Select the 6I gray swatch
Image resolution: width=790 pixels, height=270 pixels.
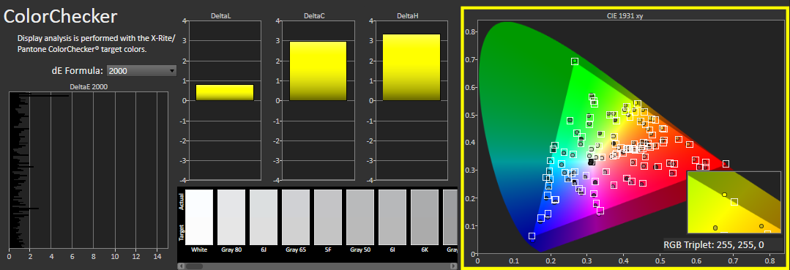[392, 217]
